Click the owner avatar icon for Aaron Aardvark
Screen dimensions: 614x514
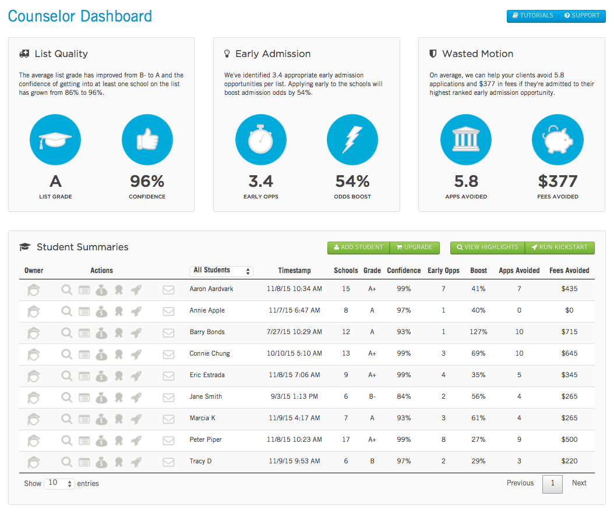click(34, 290)
